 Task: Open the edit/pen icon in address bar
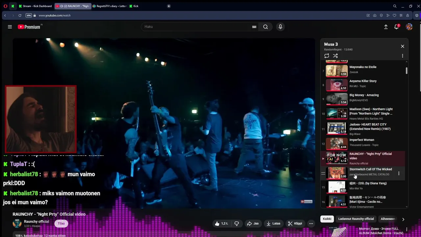[368, 15]
